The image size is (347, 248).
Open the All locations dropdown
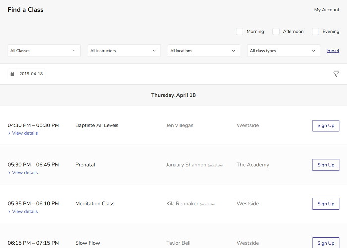(204, 51)
